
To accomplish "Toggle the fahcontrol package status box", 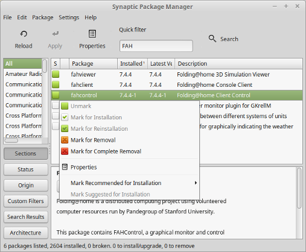I will (x=56, y=95).
